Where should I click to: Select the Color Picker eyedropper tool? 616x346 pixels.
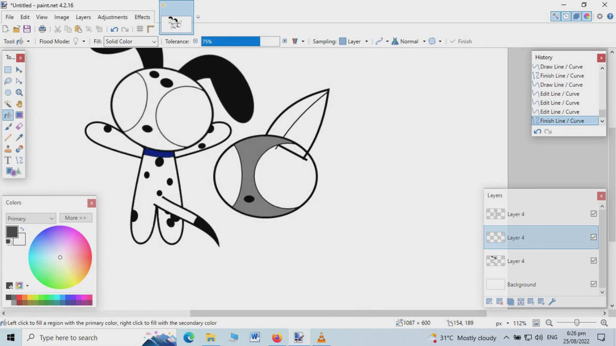(x=19, y=137)
